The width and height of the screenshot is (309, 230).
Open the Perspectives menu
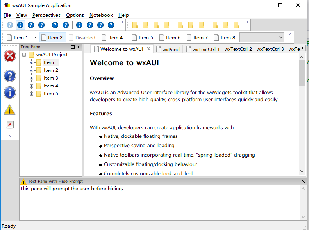coord(46,15)
